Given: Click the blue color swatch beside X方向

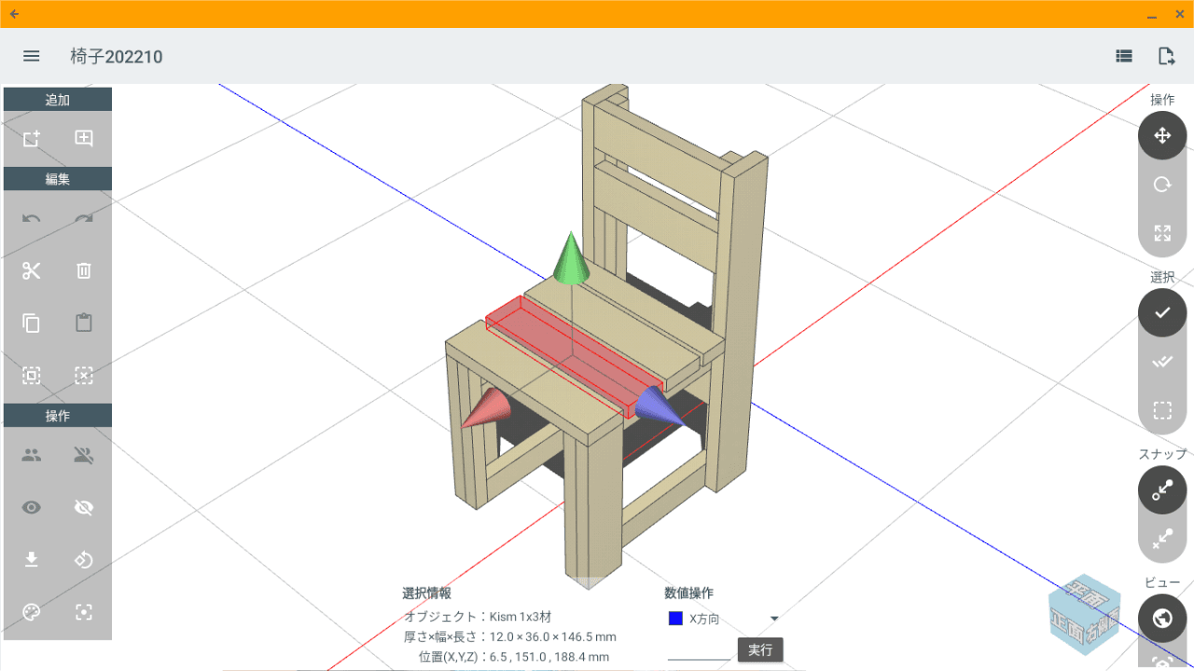Looking at the screenshot, I should (x=675, y=618).
